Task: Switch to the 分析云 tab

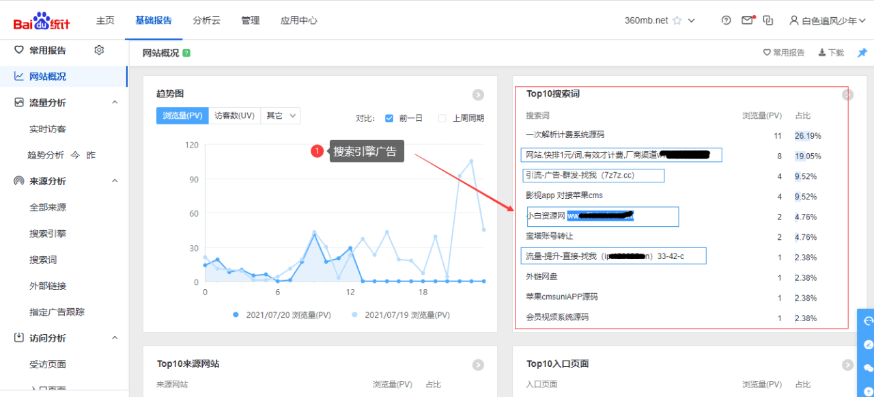Action: point(206,20)
